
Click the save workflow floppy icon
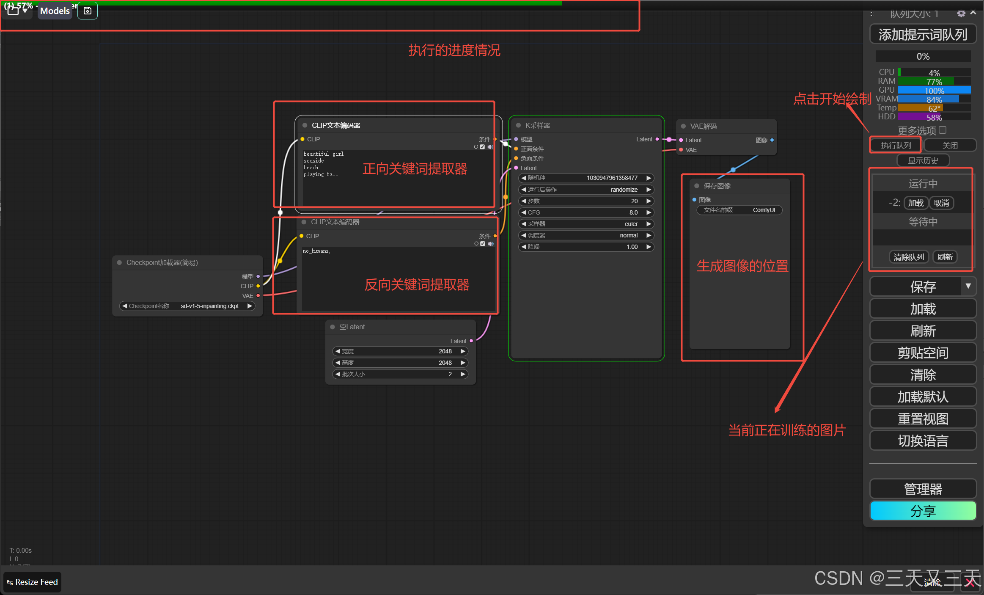88,11
